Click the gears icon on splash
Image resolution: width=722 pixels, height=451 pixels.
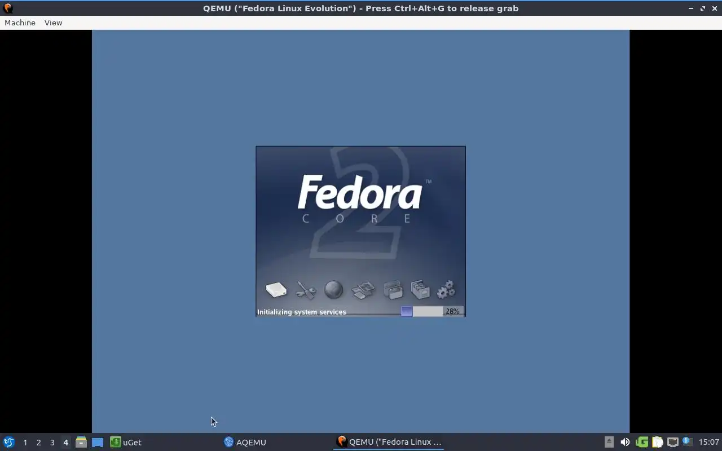(x=446, y=290)
